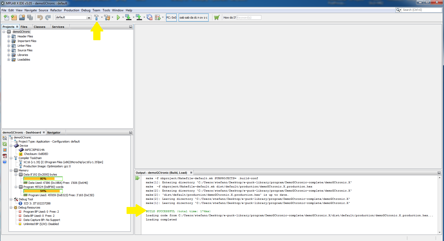Open the project configuration 'default' dropdown

pos(73,18)
